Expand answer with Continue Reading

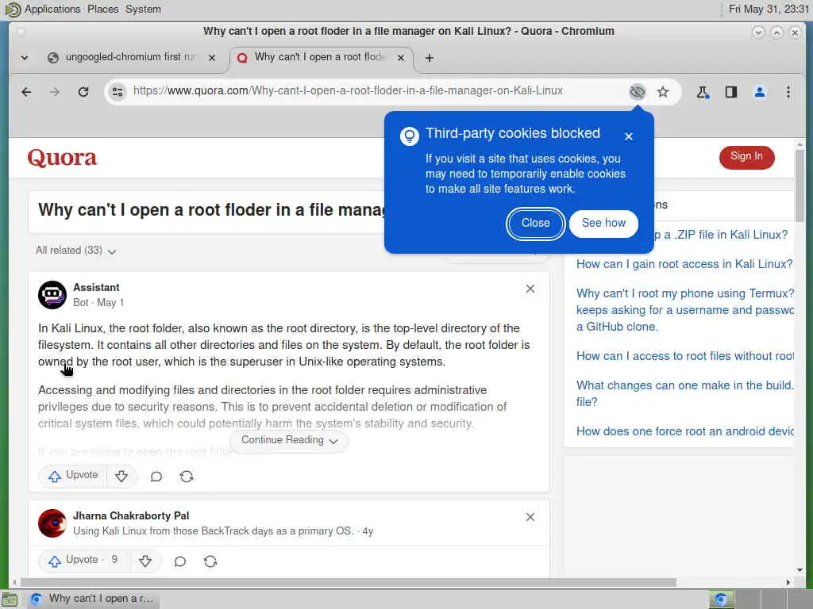pos(289,440)
